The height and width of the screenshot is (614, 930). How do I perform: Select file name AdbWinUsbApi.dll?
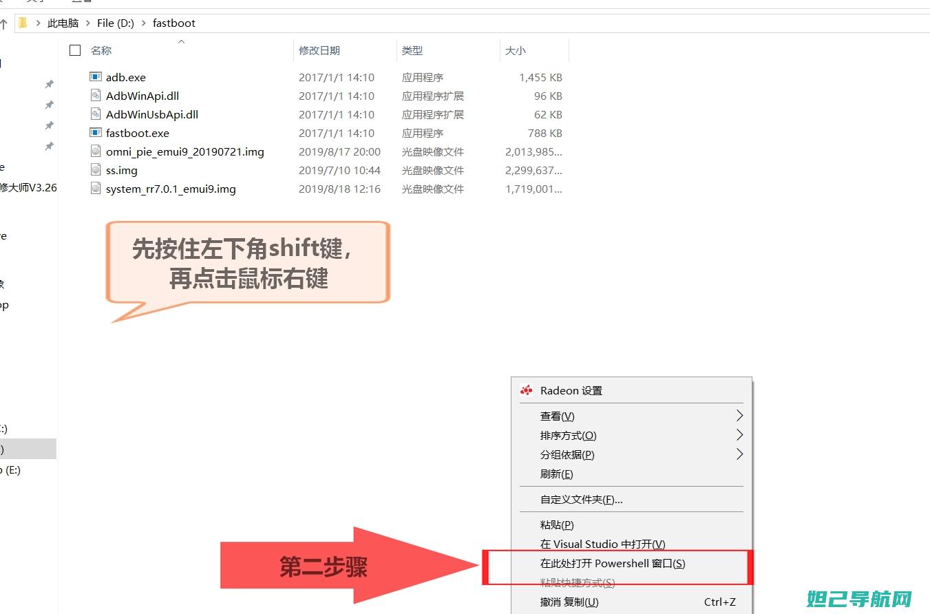(x=152, y=114)
